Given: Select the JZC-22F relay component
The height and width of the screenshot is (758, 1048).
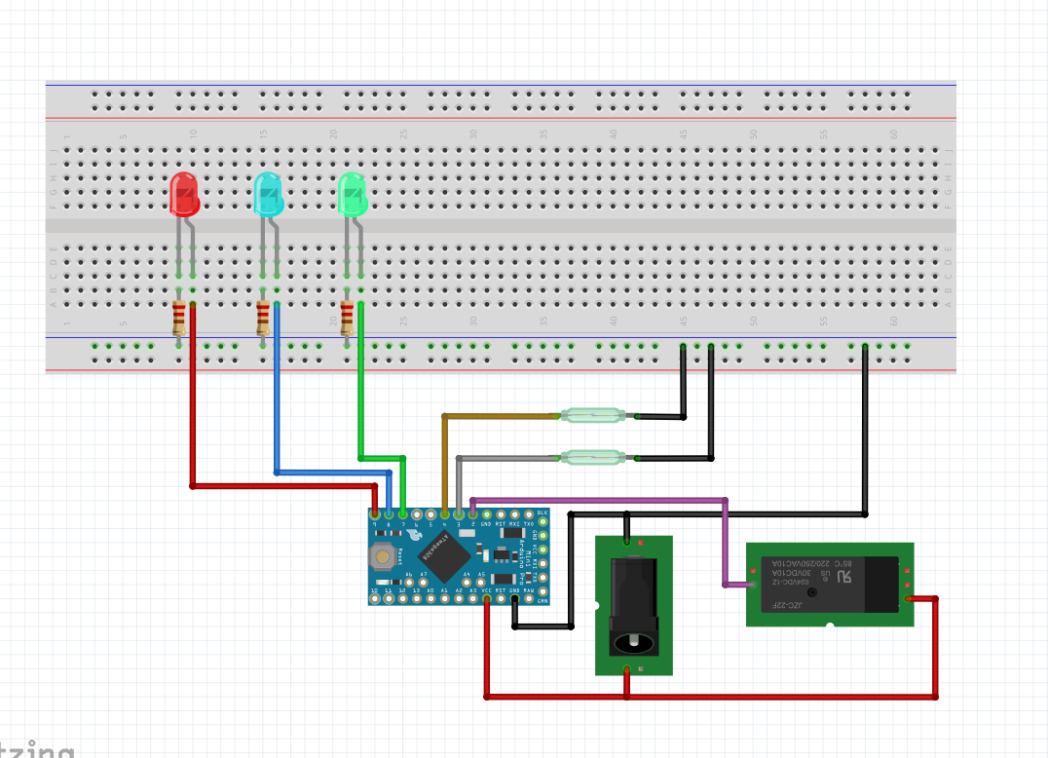Looking at the screenshot, I should pyautogui.click(x=829, y=583).
